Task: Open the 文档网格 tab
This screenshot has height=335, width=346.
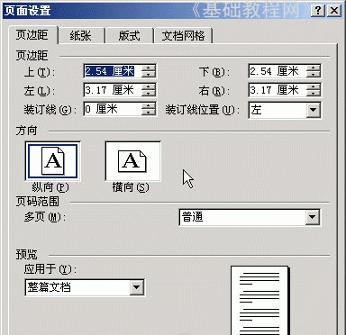Action: tap(183, 36)
